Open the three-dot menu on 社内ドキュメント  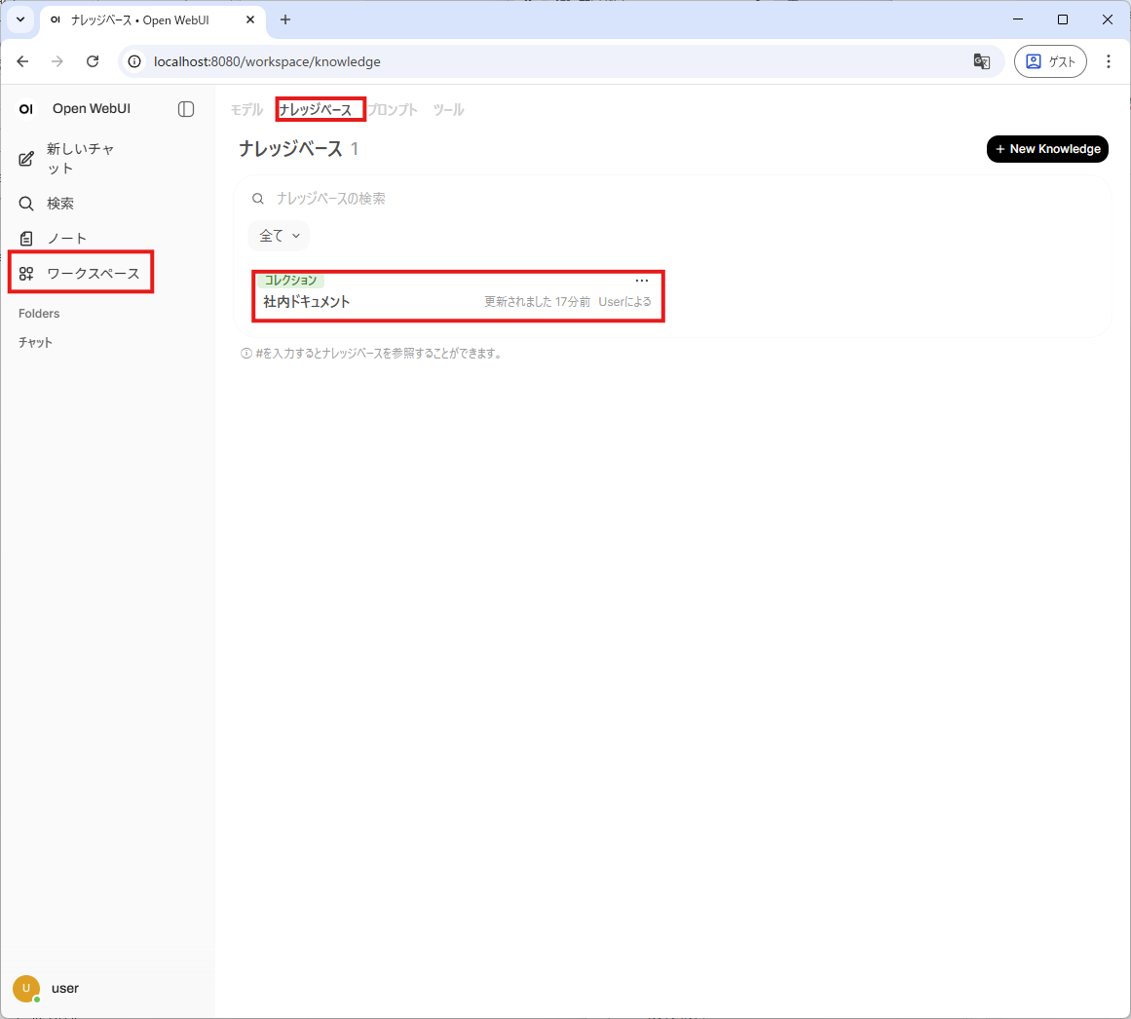pyautogui.click(x=641, y=281)
